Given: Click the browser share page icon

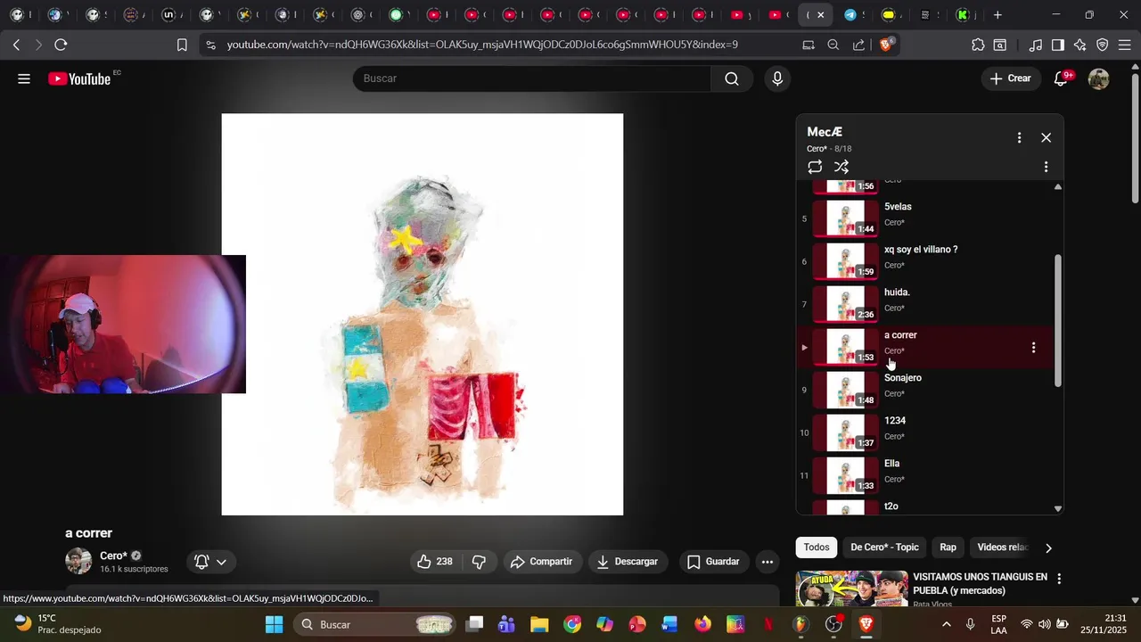Looking at the screenshot, I should click(x=858, y=45).
